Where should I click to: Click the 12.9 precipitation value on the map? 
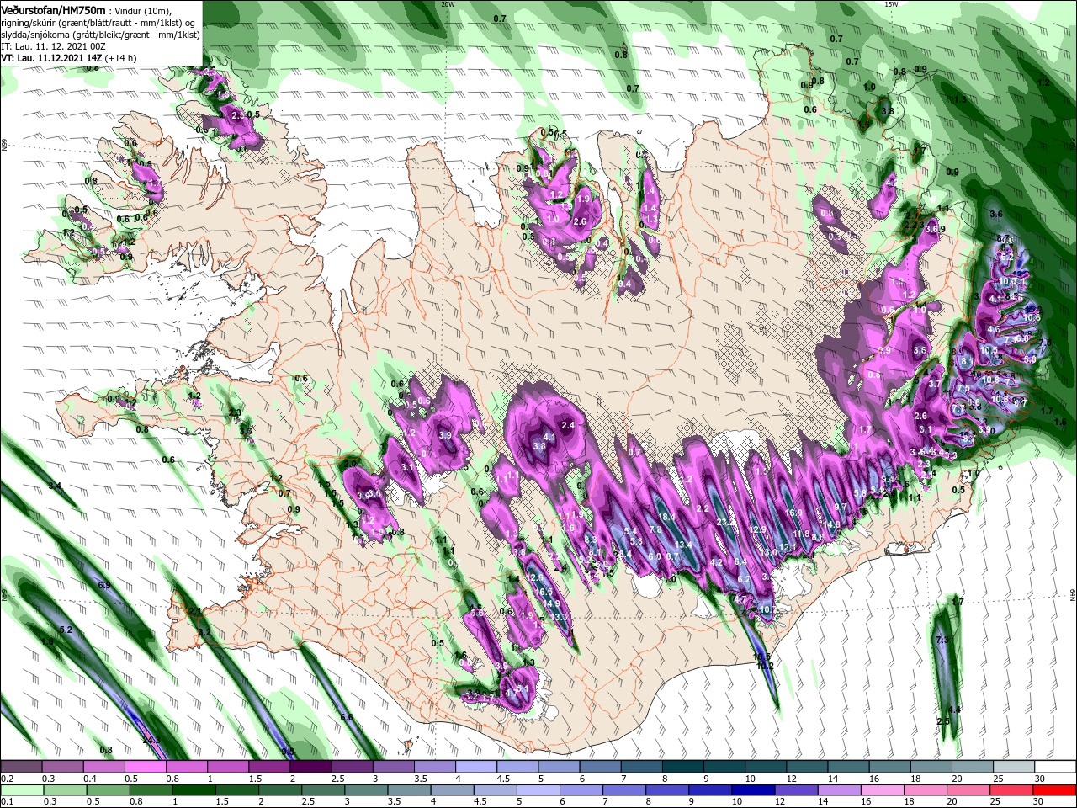pos(757,530)
